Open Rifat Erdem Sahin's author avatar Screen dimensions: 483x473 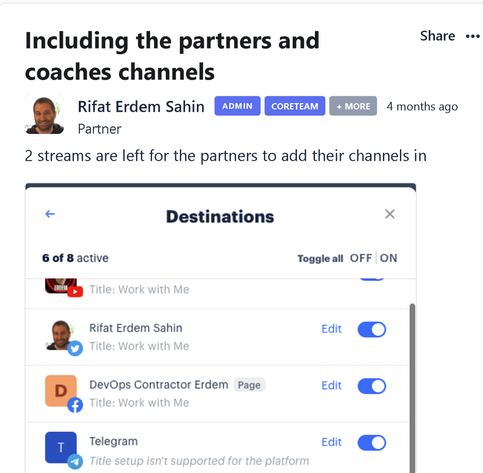pos(44,115)
